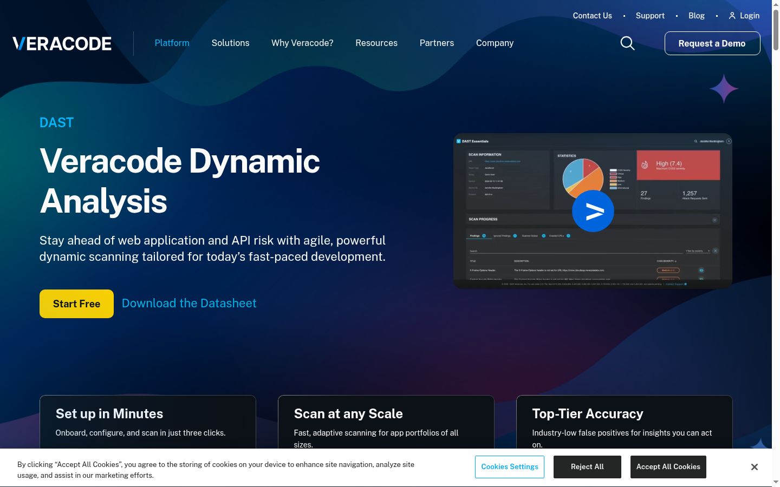This screenshot has width=780, height=487.
Task: Click the Start Free button
Action: click(76, 304)
